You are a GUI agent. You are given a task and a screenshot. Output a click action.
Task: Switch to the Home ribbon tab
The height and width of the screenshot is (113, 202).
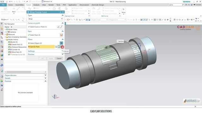(10, 5)
